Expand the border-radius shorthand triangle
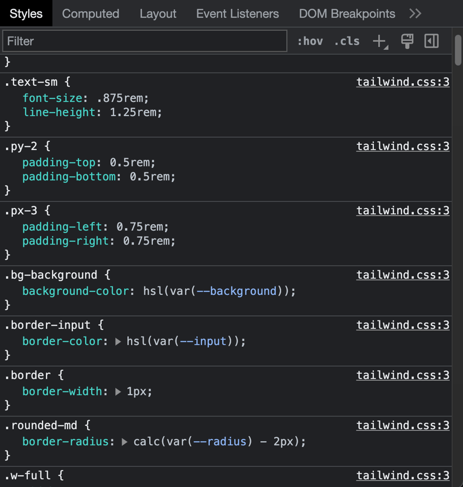This screenshot has width=463, height=487. [x=125, y=442]
